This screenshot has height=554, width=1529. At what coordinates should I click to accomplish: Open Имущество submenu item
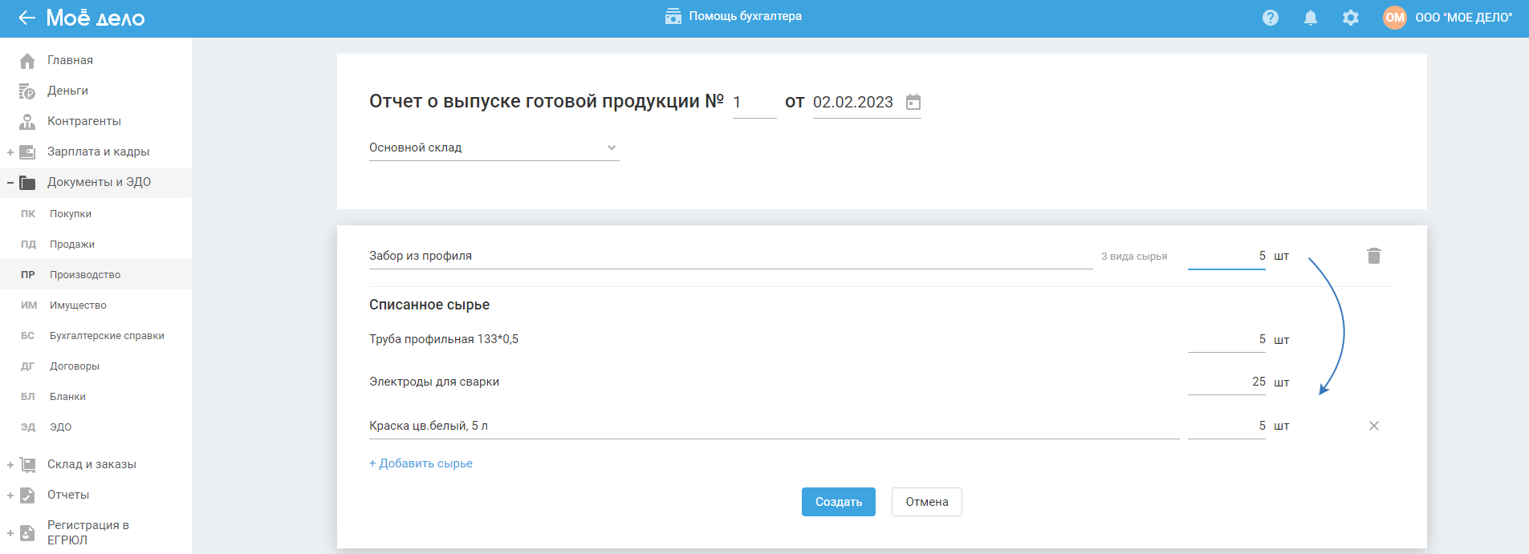click(96, 305)
